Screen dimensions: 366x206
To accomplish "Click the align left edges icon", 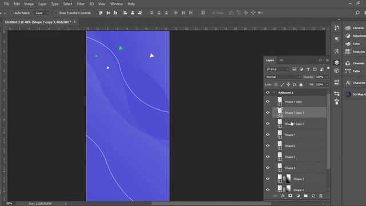I will point(125,13).
